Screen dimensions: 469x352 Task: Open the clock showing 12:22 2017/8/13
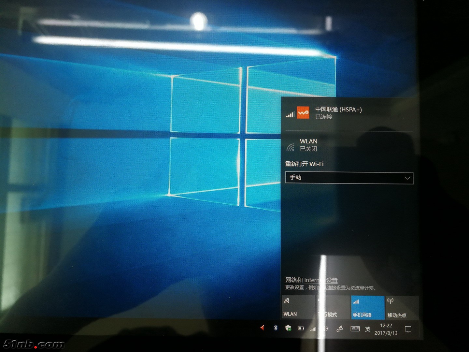(x=386, y=329)
